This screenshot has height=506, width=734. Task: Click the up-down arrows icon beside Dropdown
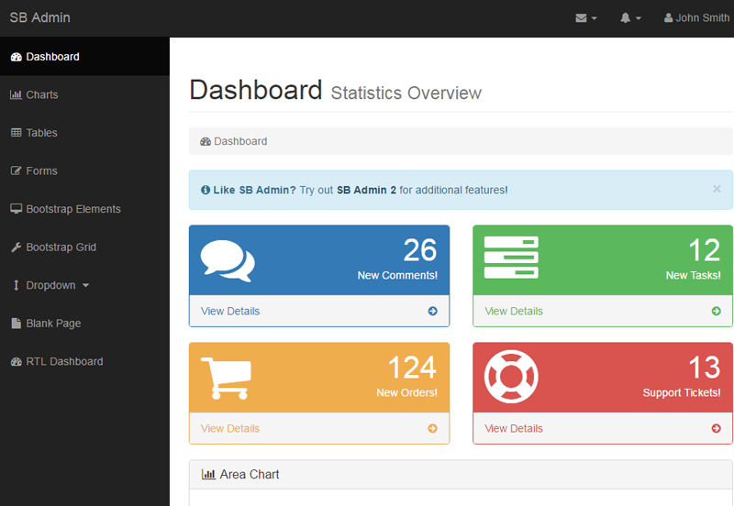point(17,285)
